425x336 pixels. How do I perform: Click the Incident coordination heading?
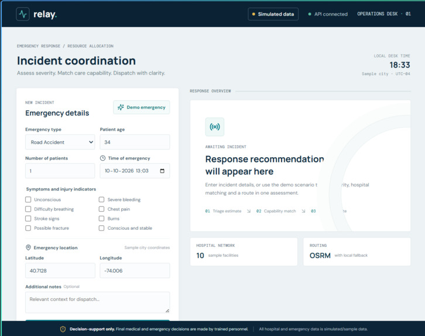point(77,60)
